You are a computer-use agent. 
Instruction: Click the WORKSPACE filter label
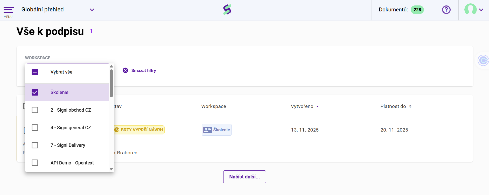pyautogui.click(x=38, y=58)
